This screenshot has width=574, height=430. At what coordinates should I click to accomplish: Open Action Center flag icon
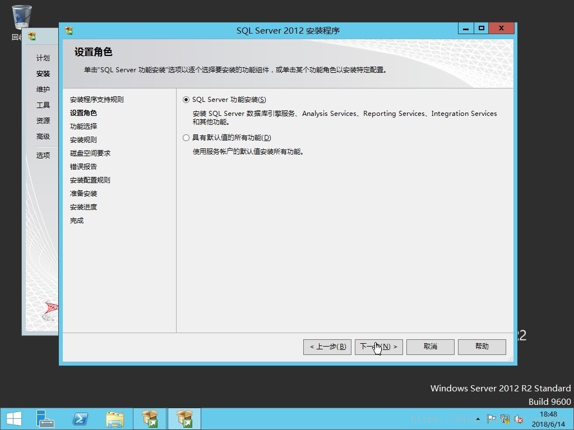tap(491, 419)
